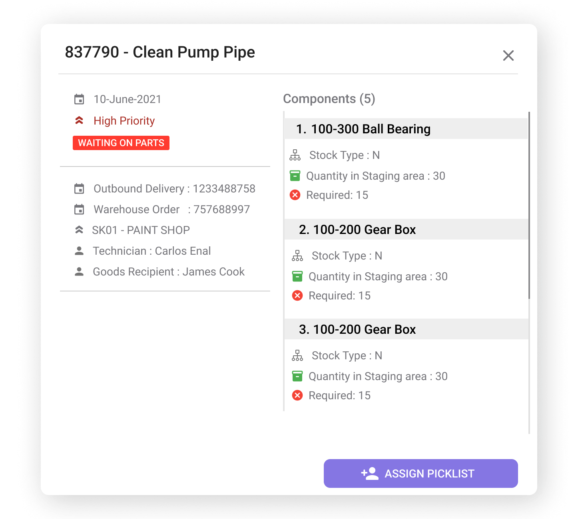Image resolution: width=578 pixels, height=519 pixels.
Task: Click the components list vertical scrollbar
Action: [x=529, y=205]
